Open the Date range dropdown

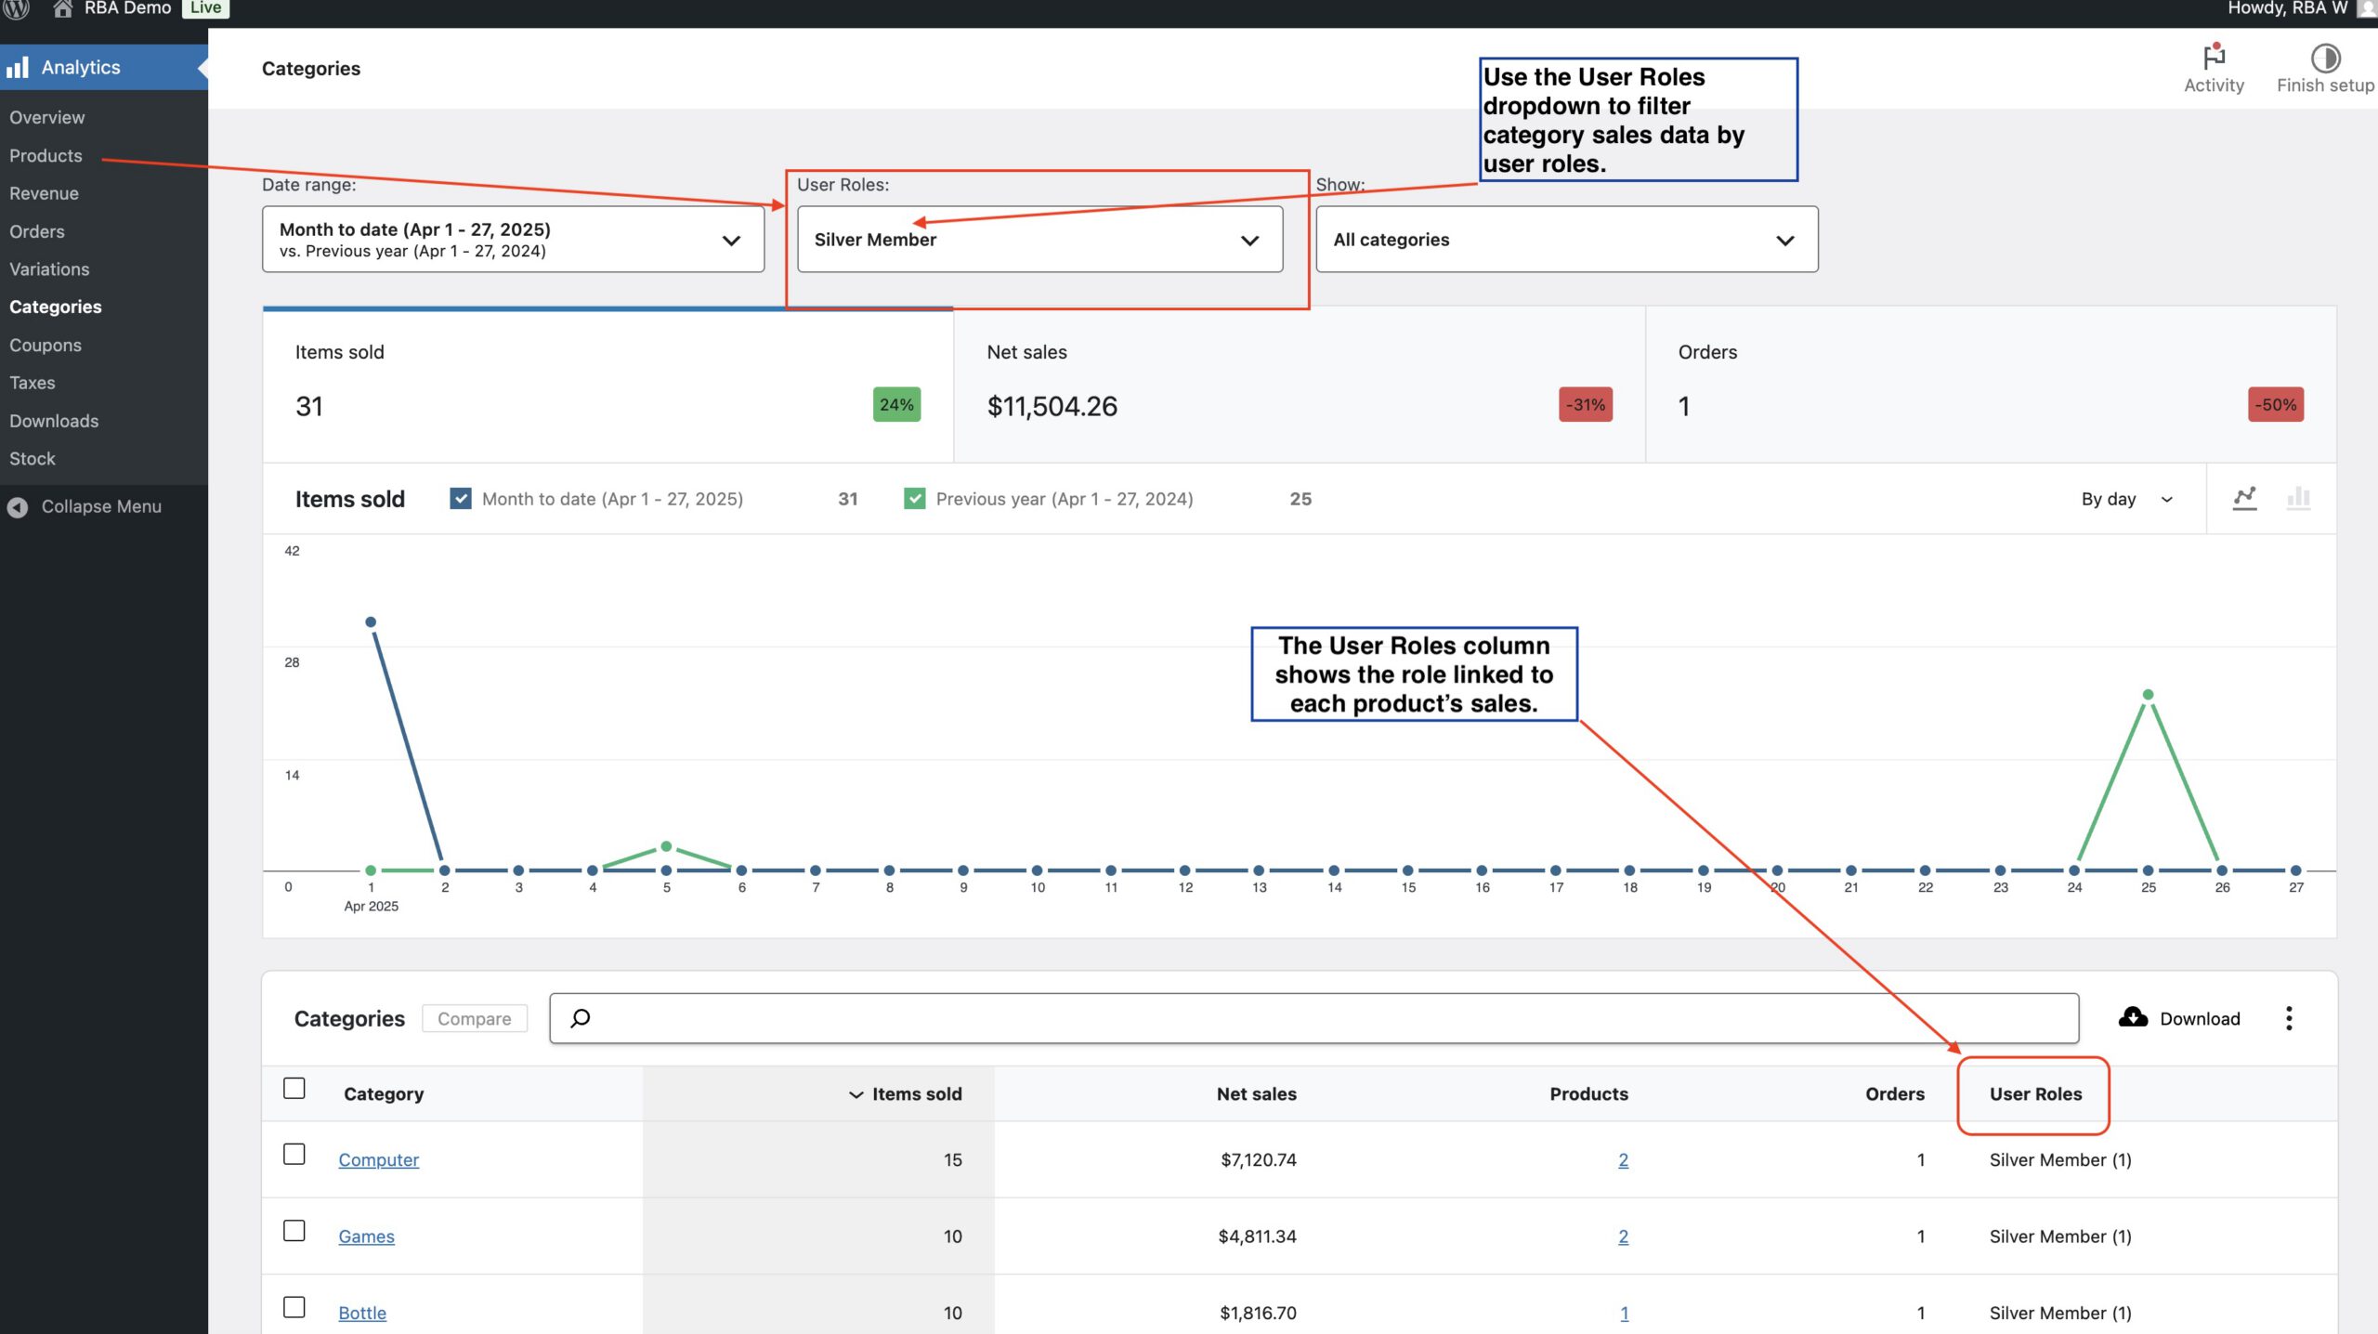pos(513,240)
